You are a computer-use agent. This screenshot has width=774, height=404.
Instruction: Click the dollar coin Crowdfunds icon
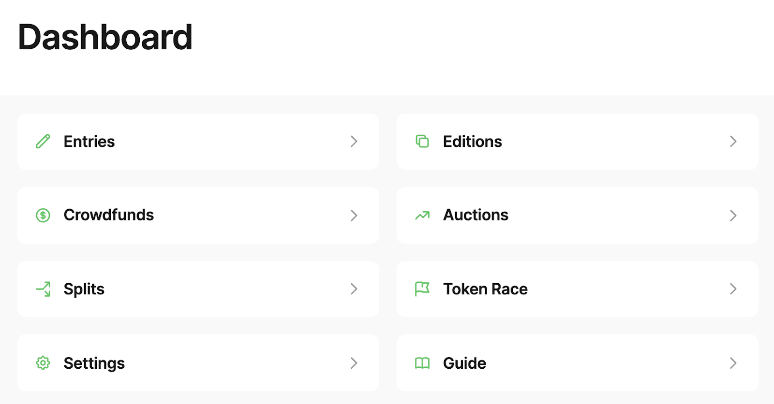[43, 215]
